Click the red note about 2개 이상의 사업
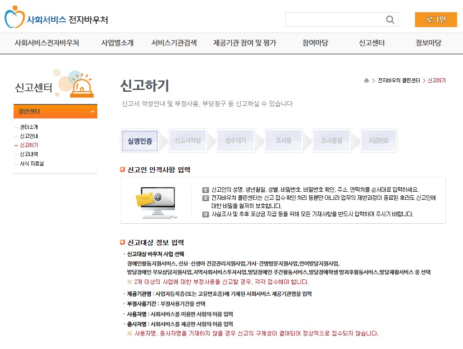463x349 pixels. point(218,282)
